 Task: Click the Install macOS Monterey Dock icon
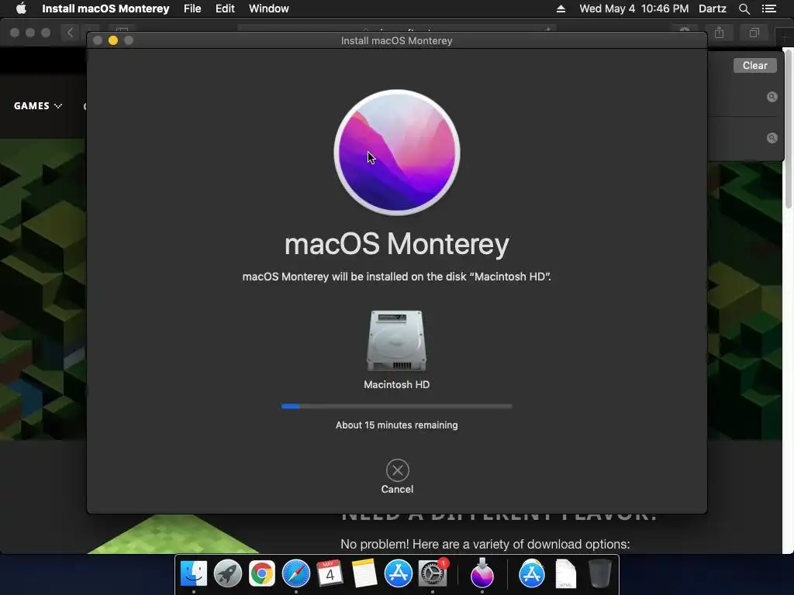[x=482, y=573]
